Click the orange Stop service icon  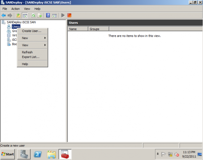point(69,15)
